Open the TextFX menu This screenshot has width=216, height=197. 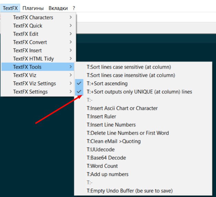coord(10,8)
